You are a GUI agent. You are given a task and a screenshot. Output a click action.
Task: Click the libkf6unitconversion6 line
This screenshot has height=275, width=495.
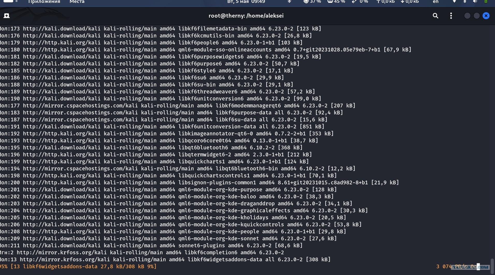(161, 98)
